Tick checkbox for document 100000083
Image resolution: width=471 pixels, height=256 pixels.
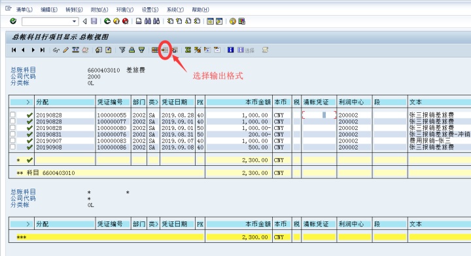12,140
